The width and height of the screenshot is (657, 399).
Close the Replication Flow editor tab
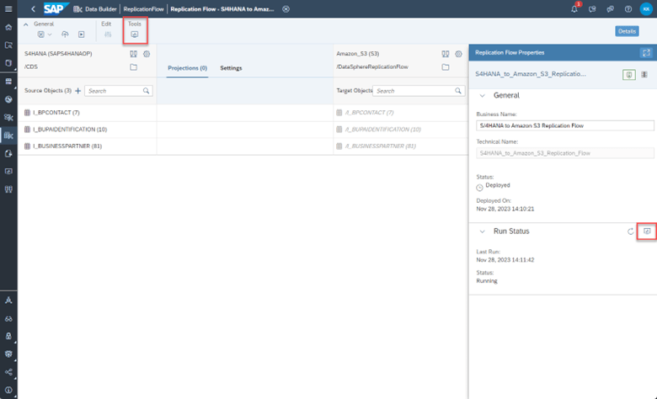point(286,8)
